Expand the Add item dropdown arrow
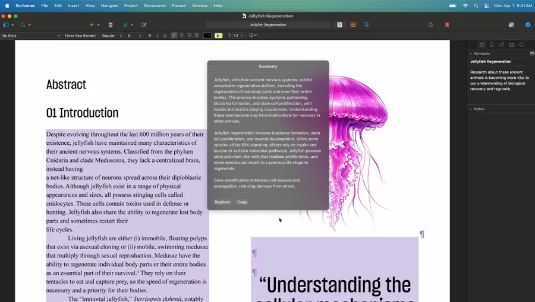535x302 pixels. [98, 25]
